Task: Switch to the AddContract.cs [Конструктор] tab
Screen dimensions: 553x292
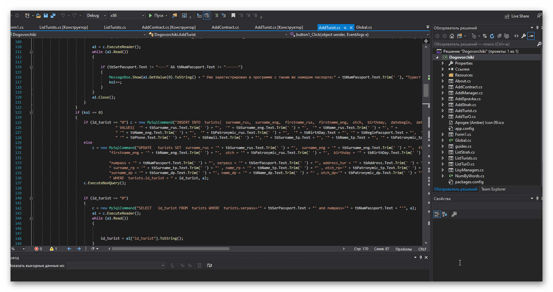Action: pos(169,27)
